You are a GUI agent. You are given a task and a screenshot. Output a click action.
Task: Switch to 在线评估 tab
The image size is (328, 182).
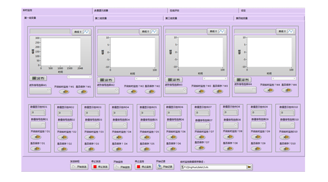point(203,10)
